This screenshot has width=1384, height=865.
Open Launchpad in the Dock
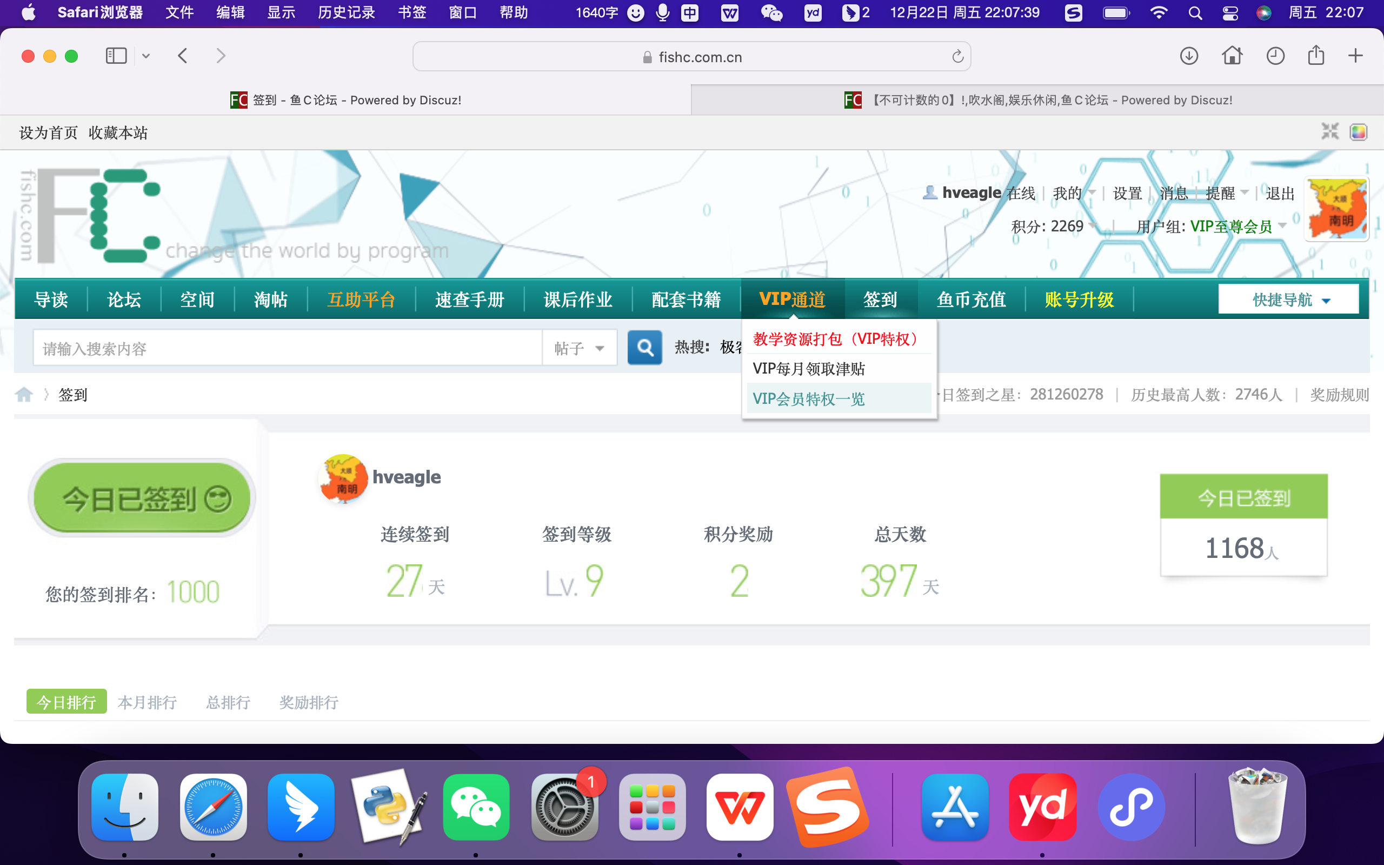pos(653,807)
